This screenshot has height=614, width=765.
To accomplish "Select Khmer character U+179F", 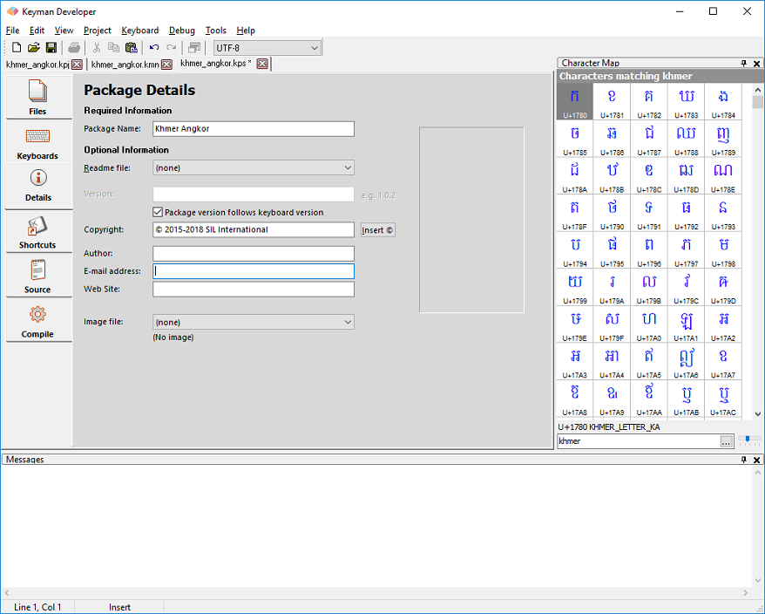I will pyautogui.click(x=612, y=324).
